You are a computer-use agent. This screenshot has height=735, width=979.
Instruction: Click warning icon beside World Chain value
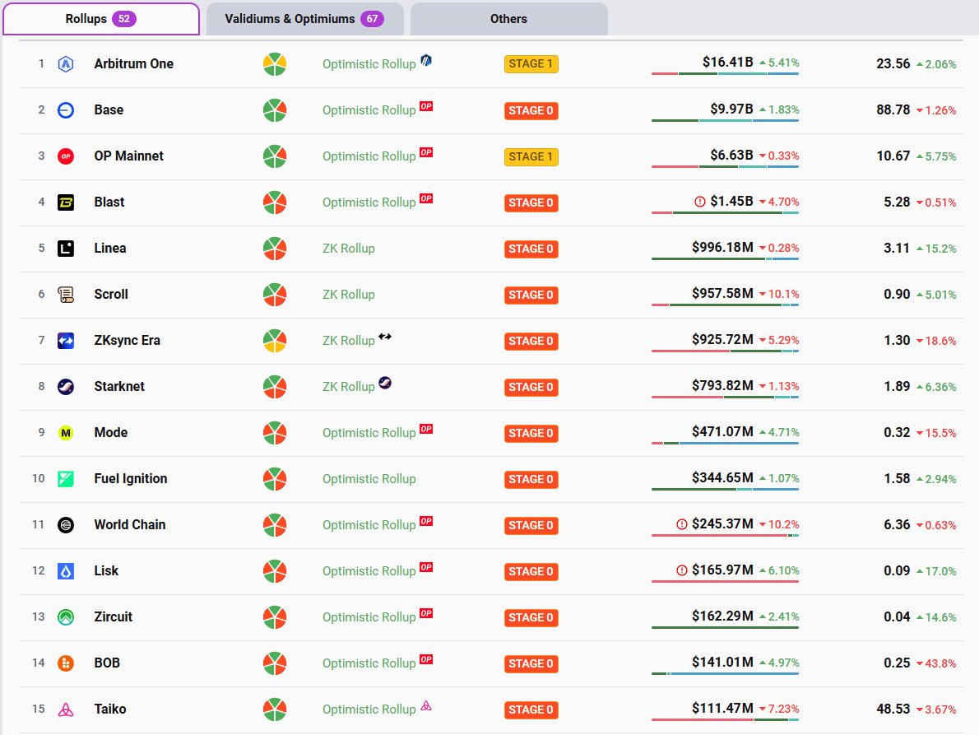click(x=682, y=524)
